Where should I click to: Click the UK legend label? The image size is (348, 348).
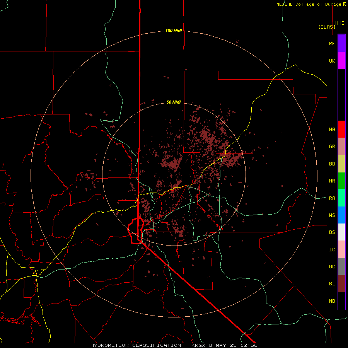click(x=332, y=61)
